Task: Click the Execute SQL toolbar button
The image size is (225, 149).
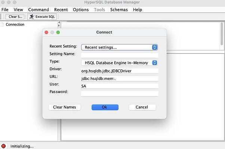Action: (42, 17)
